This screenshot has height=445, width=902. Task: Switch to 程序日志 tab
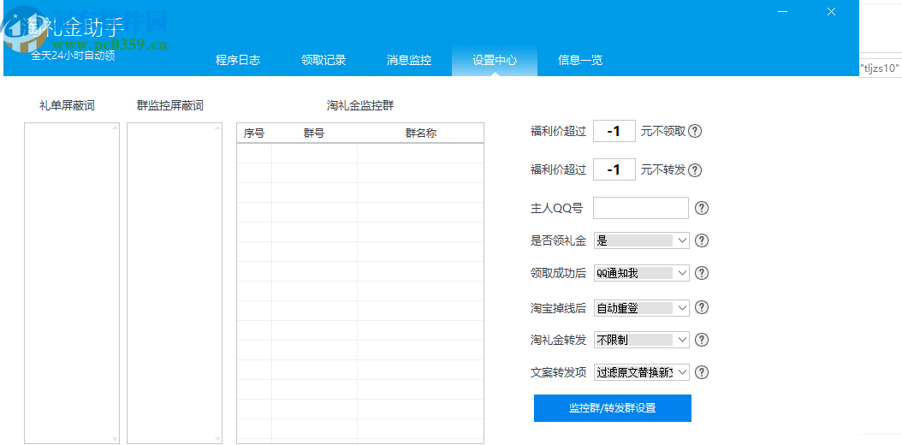[238, 61]
